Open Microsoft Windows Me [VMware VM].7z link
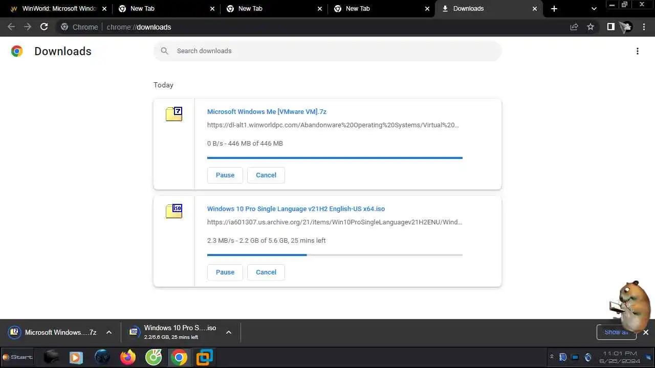The height and width of the screenshot is (368, 655). (267, 111)
